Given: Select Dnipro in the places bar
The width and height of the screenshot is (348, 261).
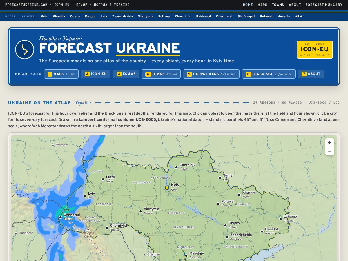Looking at the screenshot, I should 90,17.
